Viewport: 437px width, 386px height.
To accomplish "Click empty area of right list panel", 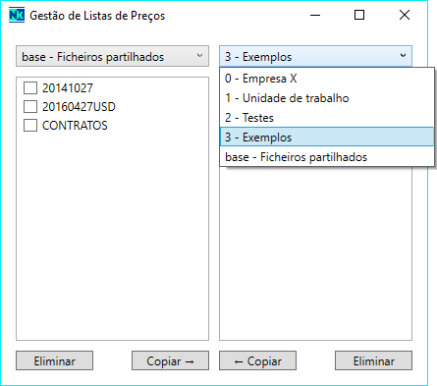I will click(x=315, y=253).
